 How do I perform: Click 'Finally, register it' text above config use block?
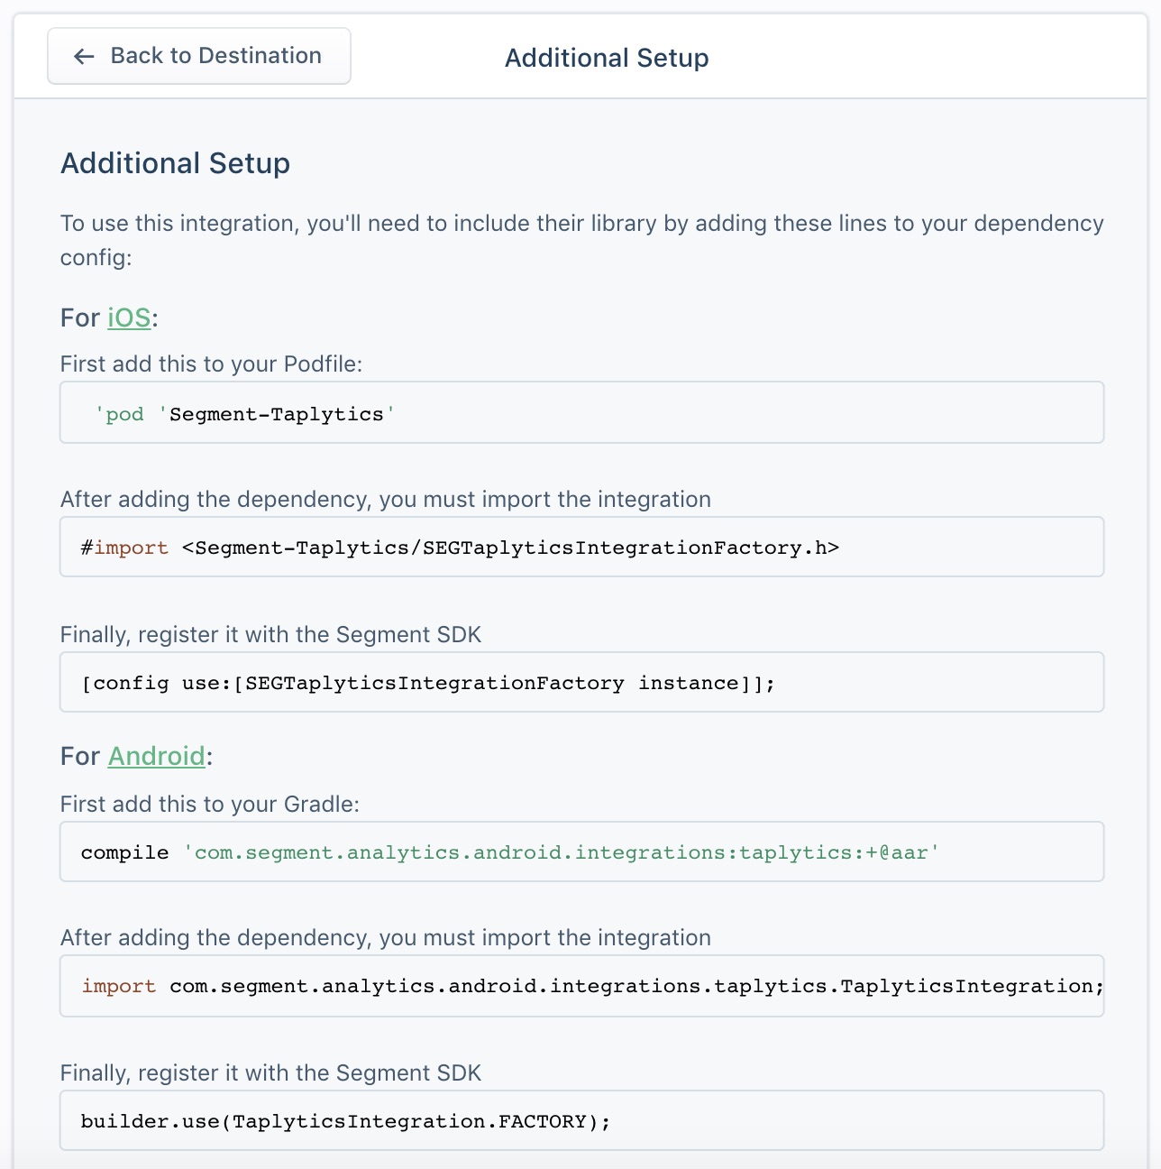tap(270, 634)
